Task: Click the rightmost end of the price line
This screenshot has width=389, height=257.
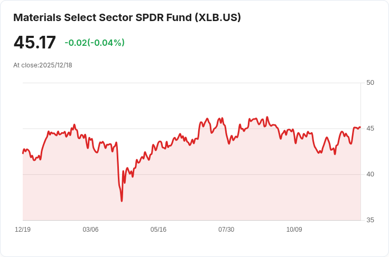Action: pos(360,127)
